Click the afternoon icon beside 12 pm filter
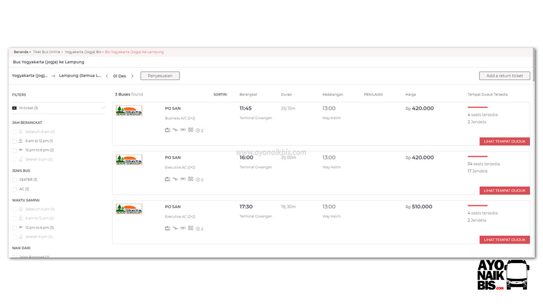The height and width of the screenshot is (305, 543). point(20,150)
